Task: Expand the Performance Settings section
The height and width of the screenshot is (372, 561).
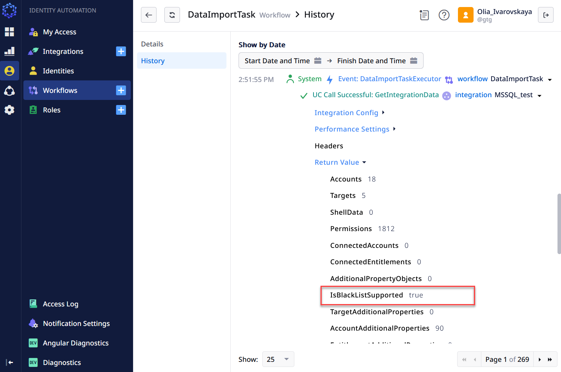Action: click(355, 129)
